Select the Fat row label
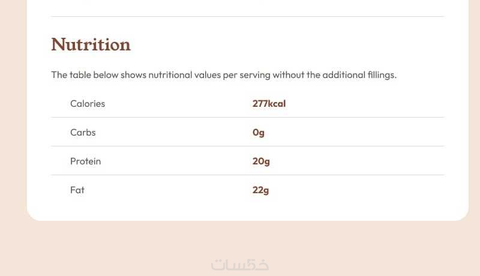The height and width of the screenshot is (276, 480). pyautogui.click(x=77, y=190)
